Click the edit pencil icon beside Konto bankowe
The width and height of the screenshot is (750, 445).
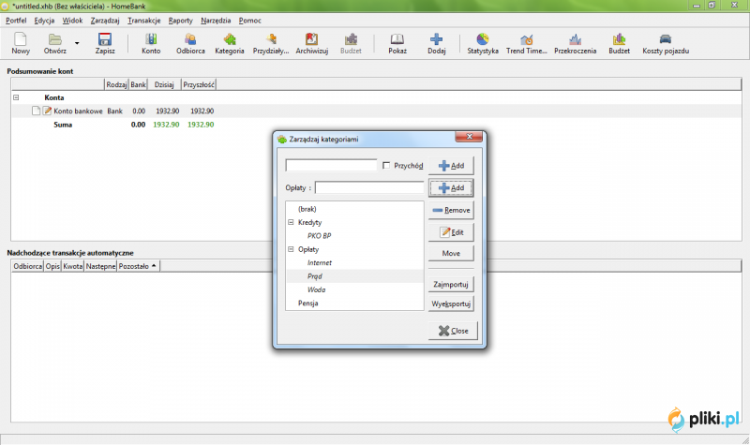pos(47,111)
